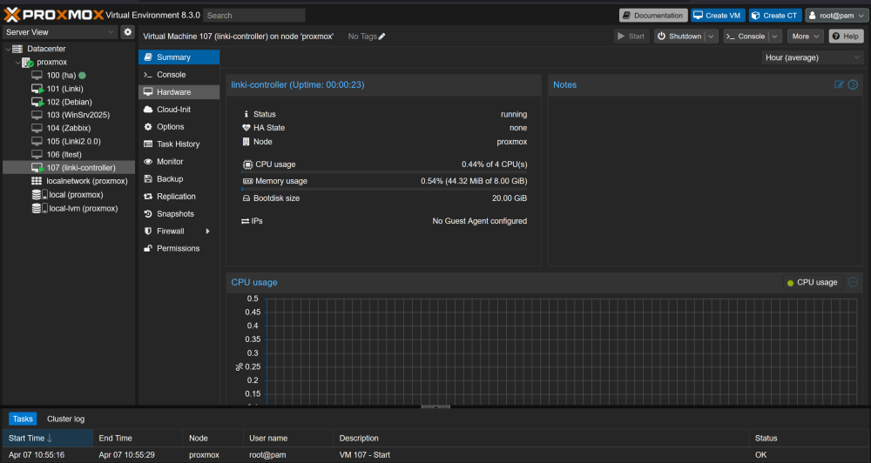
Task: Switch to the Cluster log tab
Action: click(x=65, y=419)
